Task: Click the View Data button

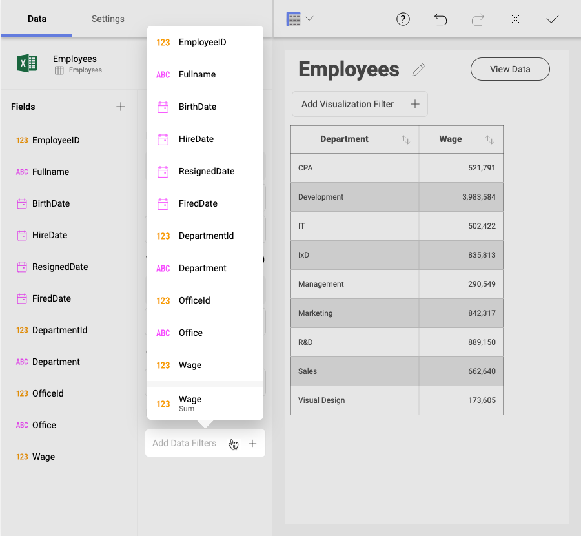Action: point(510,69)
